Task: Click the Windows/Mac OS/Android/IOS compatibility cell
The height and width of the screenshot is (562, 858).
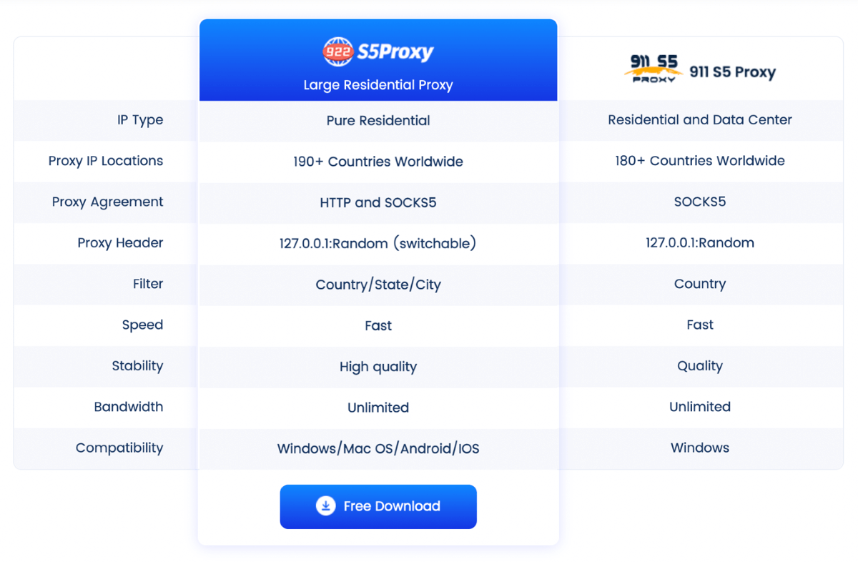Action: point(378,448)
